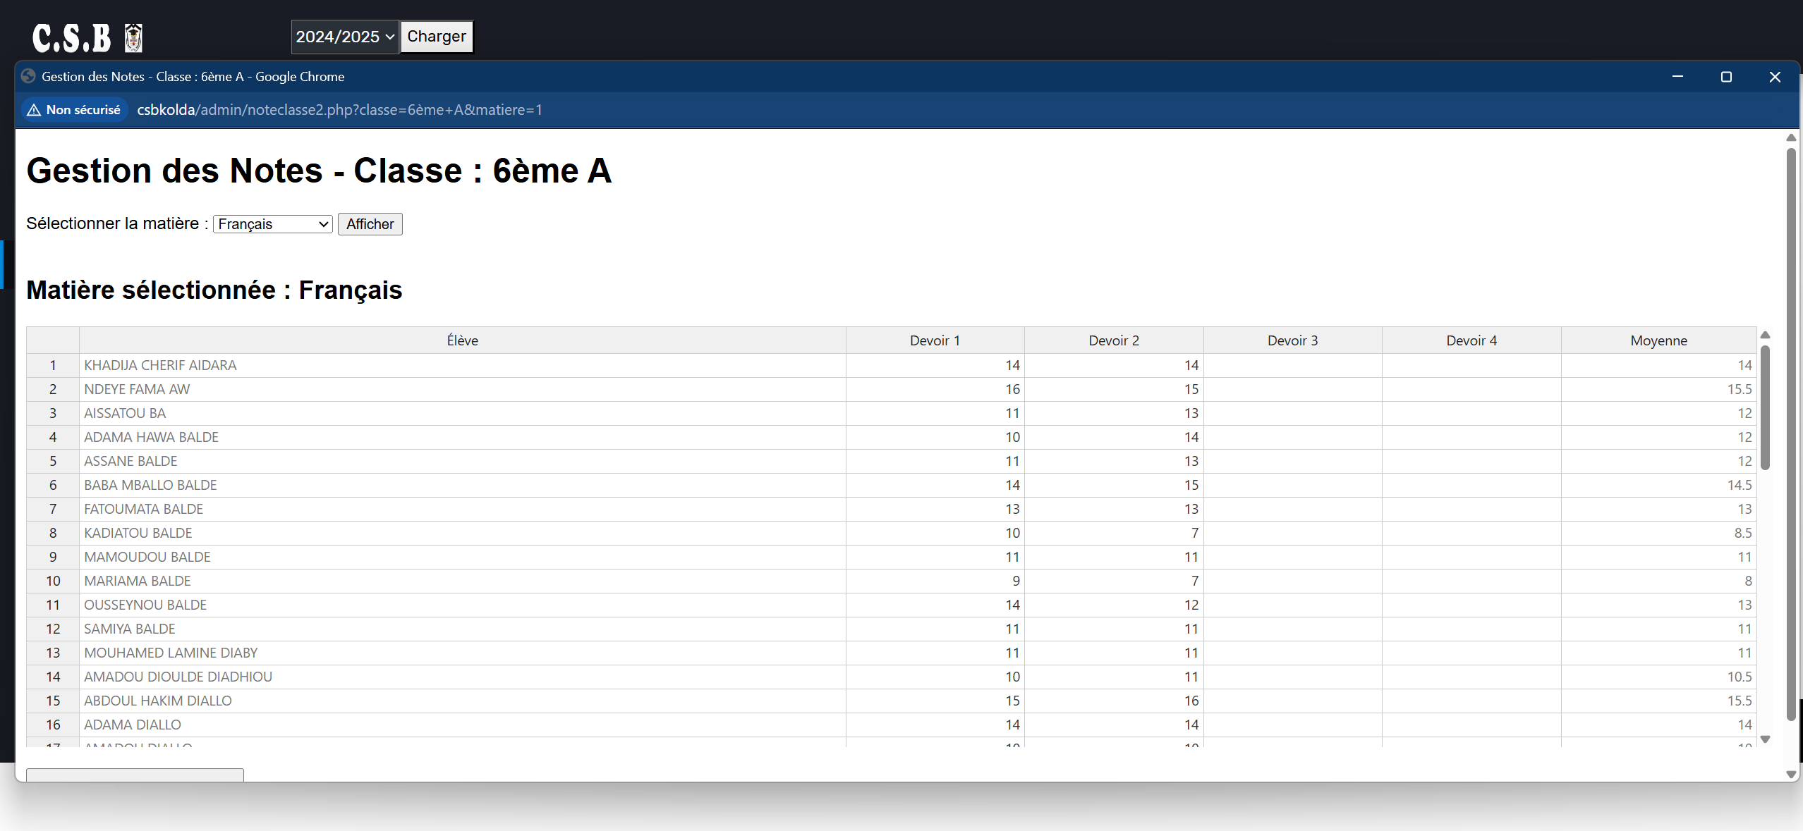
Task: Close the Gestion des Notes popup window
Action: (1775, 76)
